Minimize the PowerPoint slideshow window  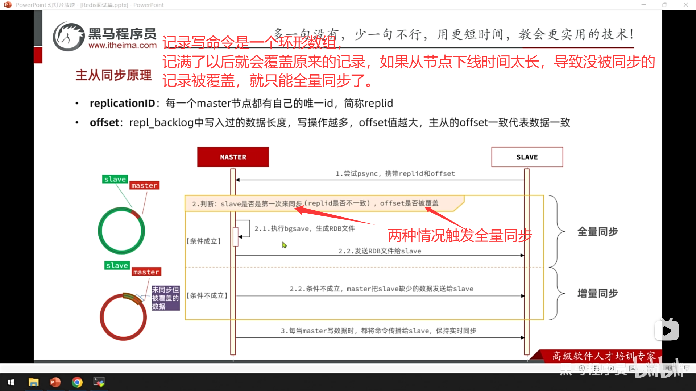coord(644,5)
